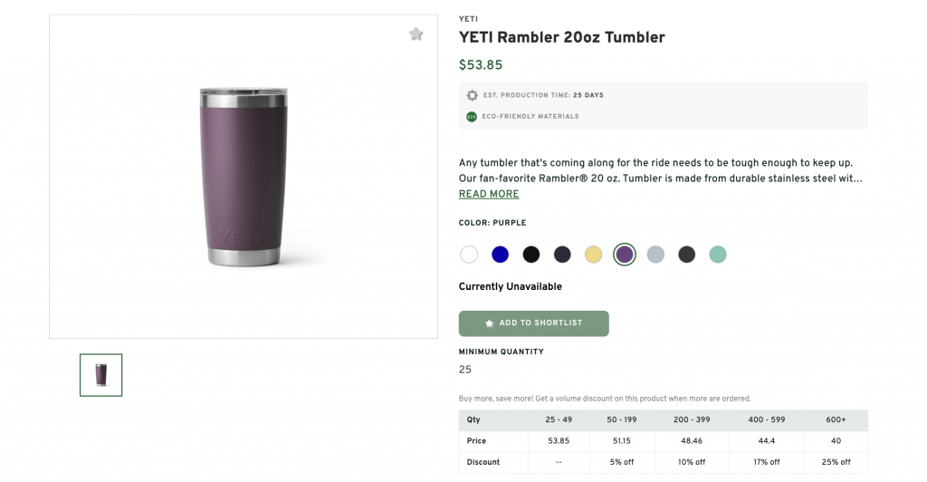Image resolution: width=927 pixels, height=482 pixels.
Task: Open the purple tumbler thumbnail
Action: coord(100,375)
